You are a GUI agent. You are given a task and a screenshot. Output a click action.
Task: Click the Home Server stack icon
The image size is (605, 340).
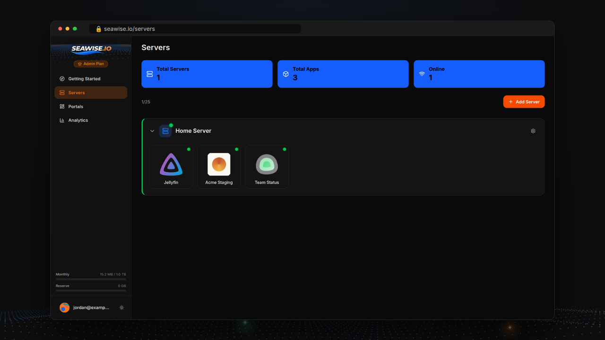165,131
